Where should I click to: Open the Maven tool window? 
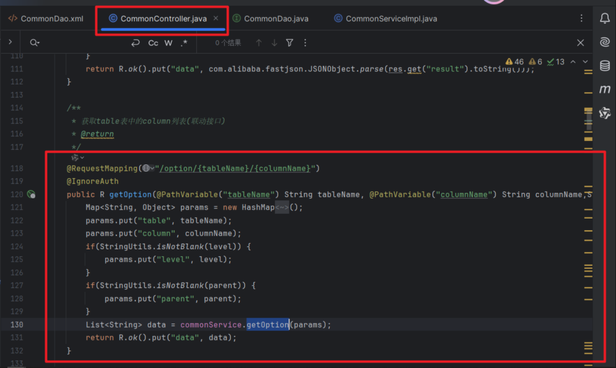[605, 89]
